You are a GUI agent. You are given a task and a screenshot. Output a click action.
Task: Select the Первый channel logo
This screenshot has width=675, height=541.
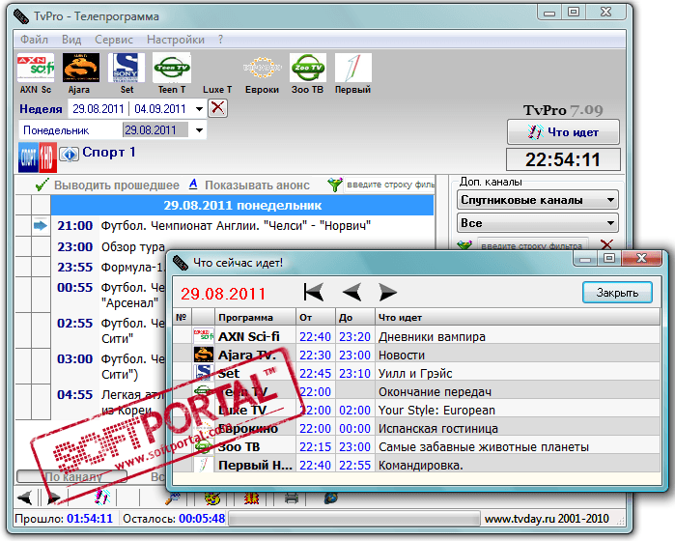(353, 68)
